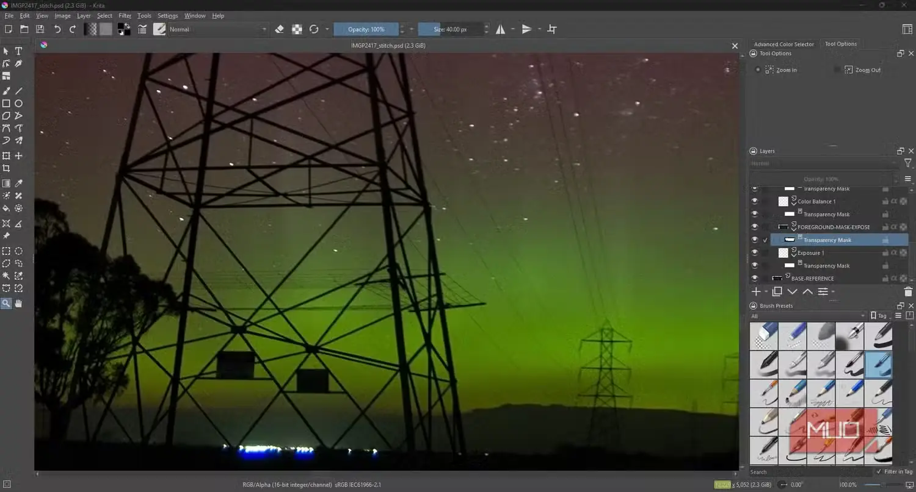Open the Add layer dropdown arrow
The width and height of the screenshot is (916, 492).
click(x=766, y=292)
